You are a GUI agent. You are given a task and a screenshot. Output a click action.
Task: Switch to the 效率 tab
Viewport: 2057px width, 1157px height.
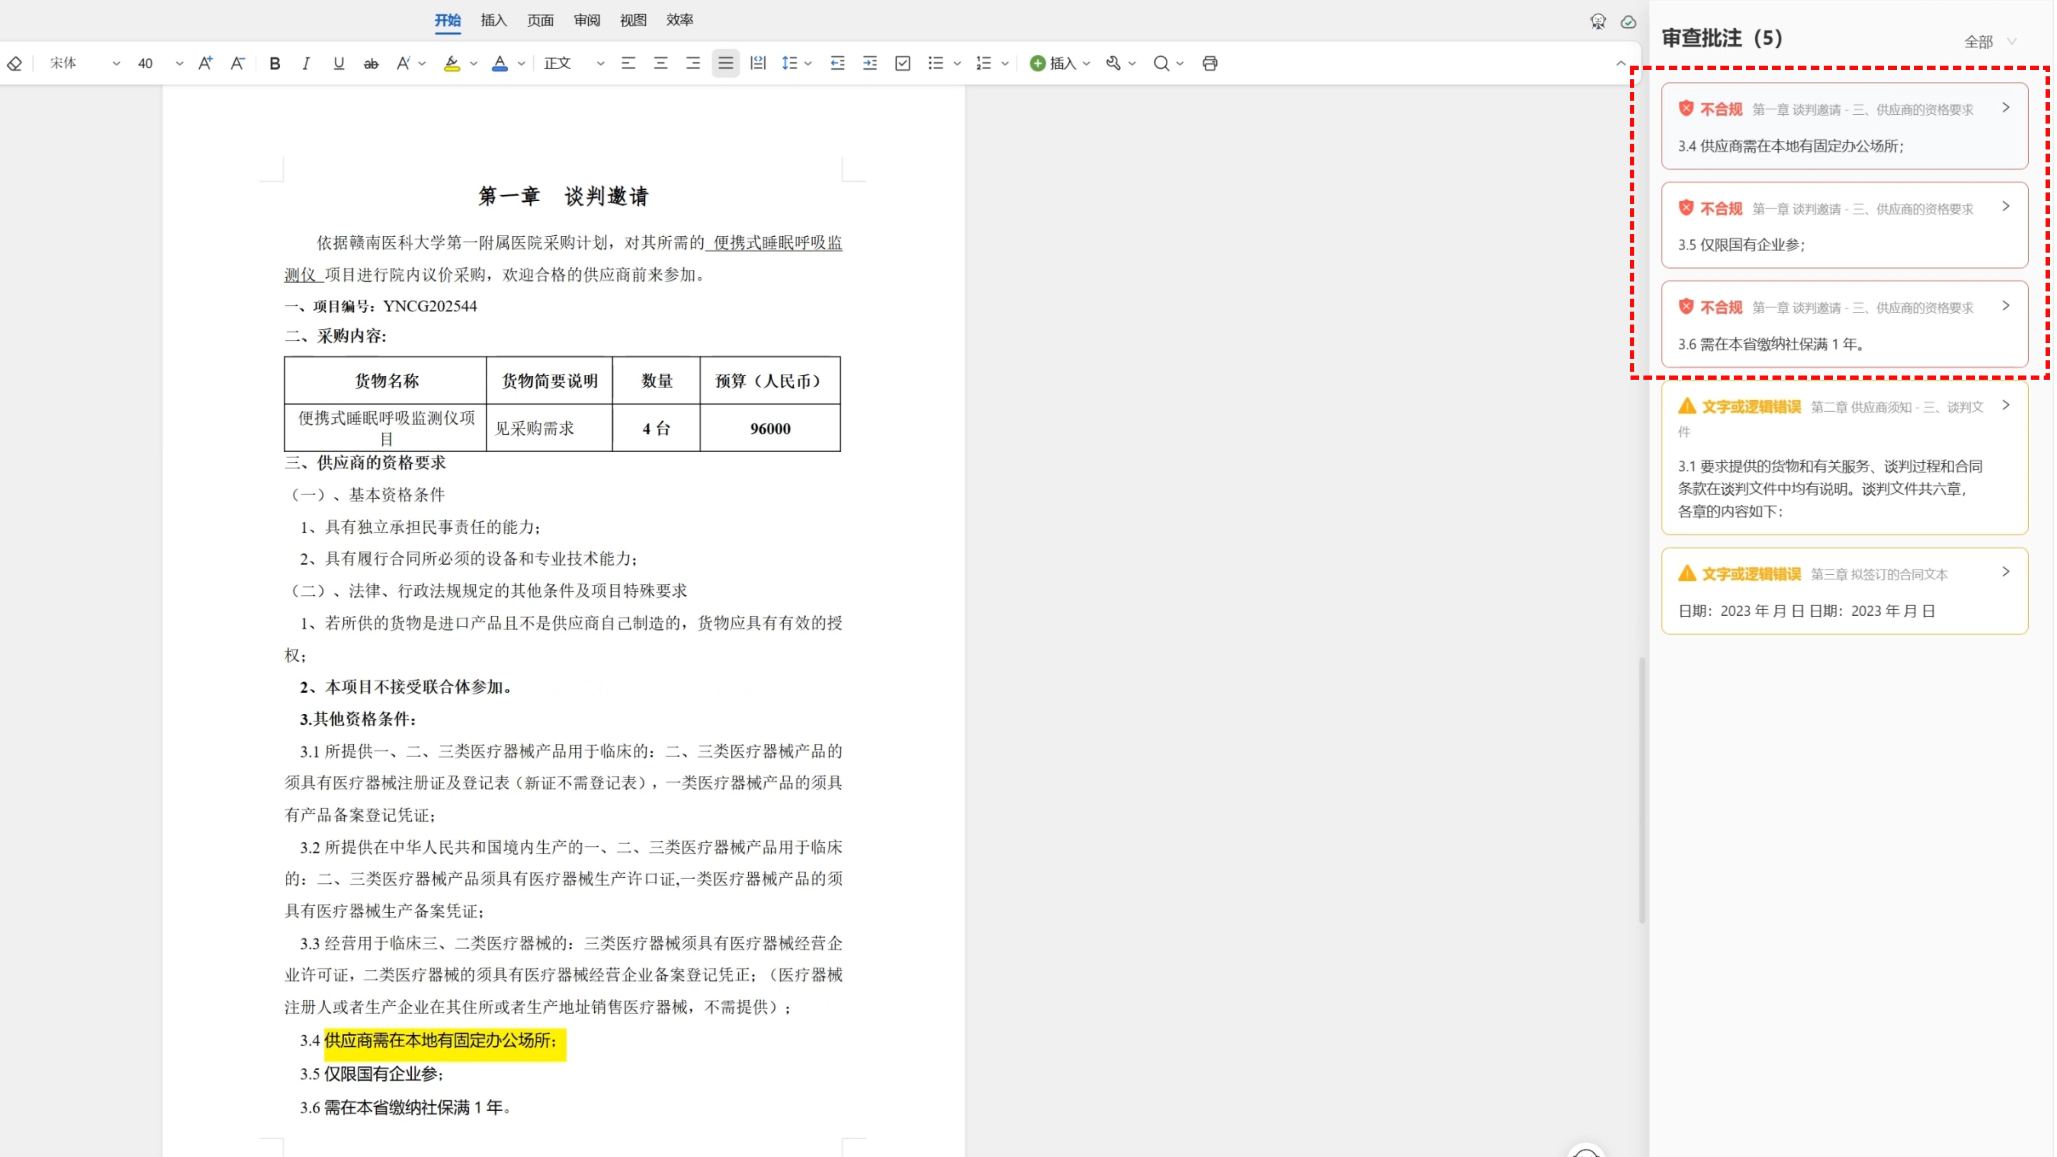pos(679,20)
